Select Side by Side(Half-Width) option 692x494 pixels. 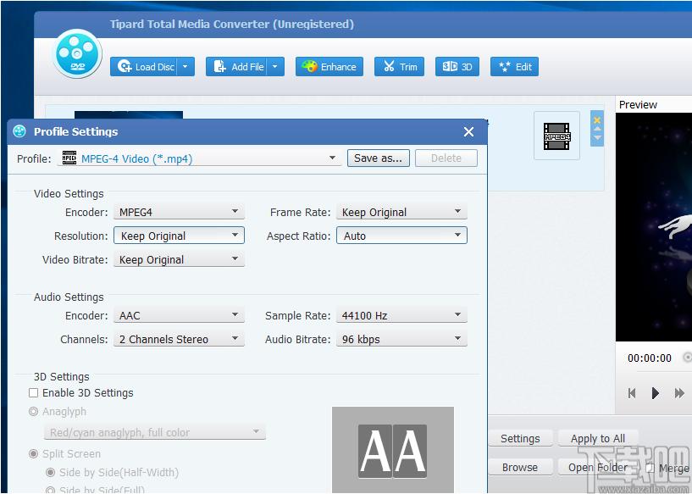click(50, 472)
